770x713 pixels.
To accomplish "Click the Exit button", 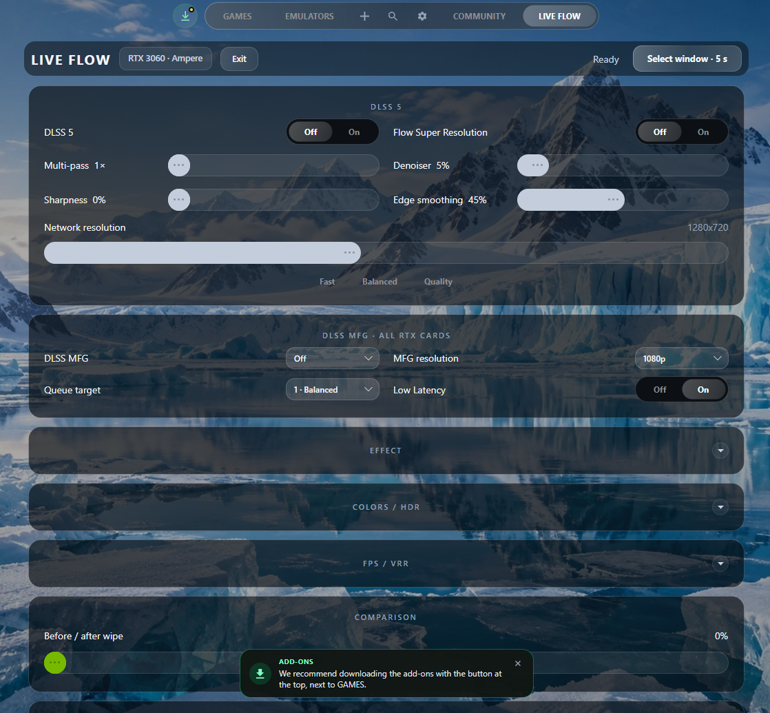I will click(239, 59).
